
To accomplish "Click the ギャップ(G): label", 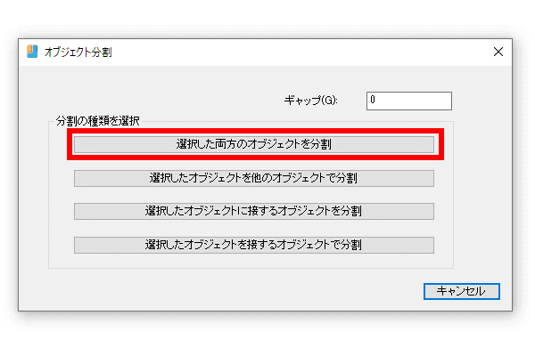I will pyautogui.click(x=311, y=101).
